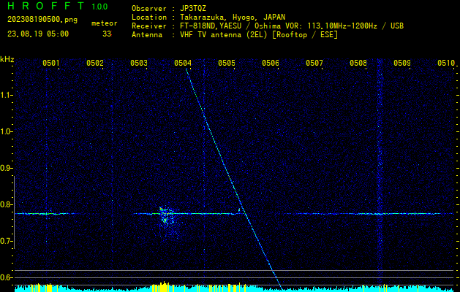Select the 0.8 kHz axis label
The image size is (460, 292).
tap(7, 204)
